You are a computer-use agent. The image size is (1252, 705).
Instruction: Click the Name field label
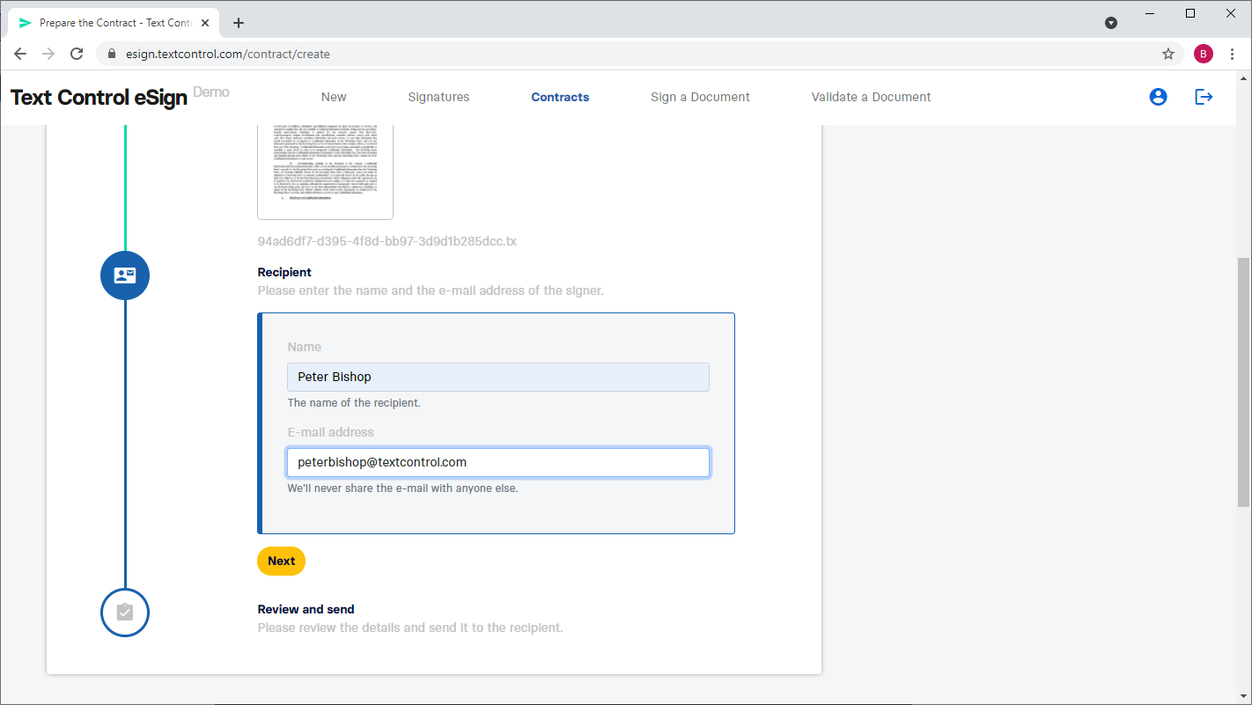[304, 347]
